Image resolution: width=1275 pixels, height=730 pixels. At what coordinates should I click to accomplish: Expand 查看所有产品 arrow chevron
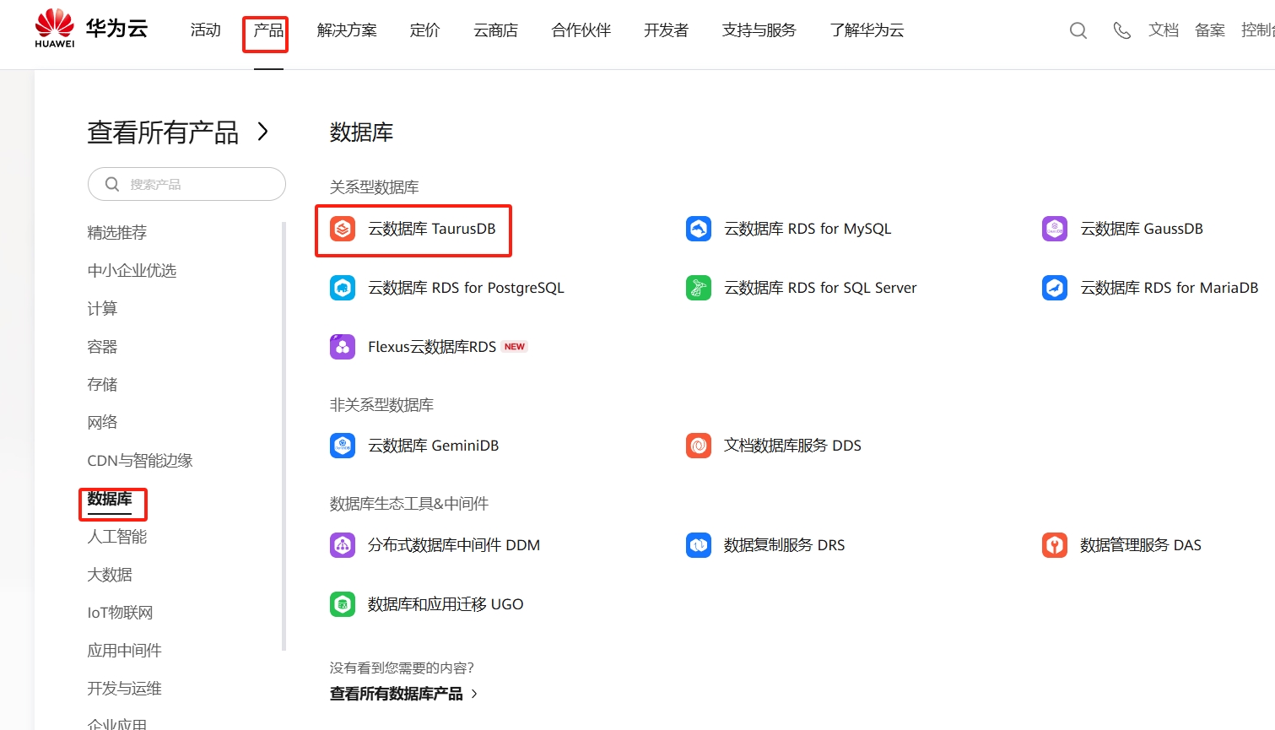coord(263,132)
